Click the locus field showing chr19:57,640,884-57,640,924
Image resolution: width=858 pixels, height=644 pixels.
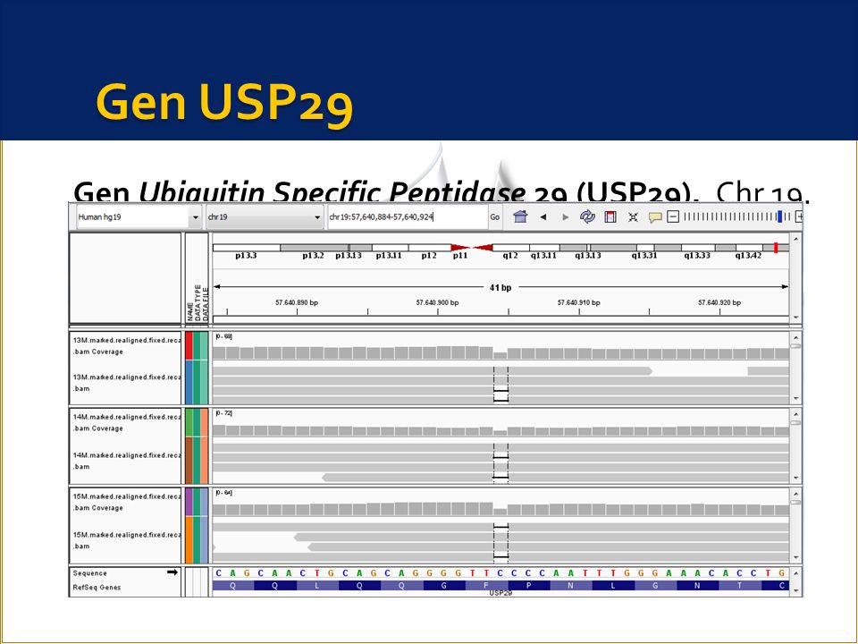click(x=408, y=216)
